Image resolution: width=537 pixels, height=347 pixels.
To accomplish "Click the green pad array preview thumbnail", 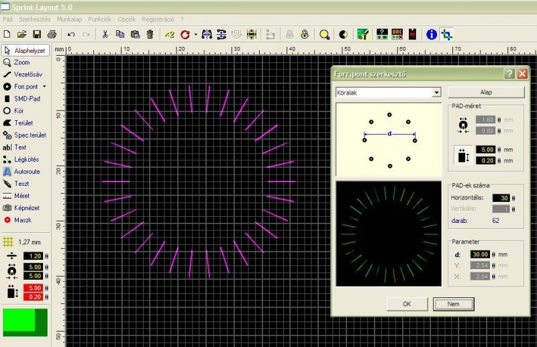I will pyautogui.click(x=389, y=234).
